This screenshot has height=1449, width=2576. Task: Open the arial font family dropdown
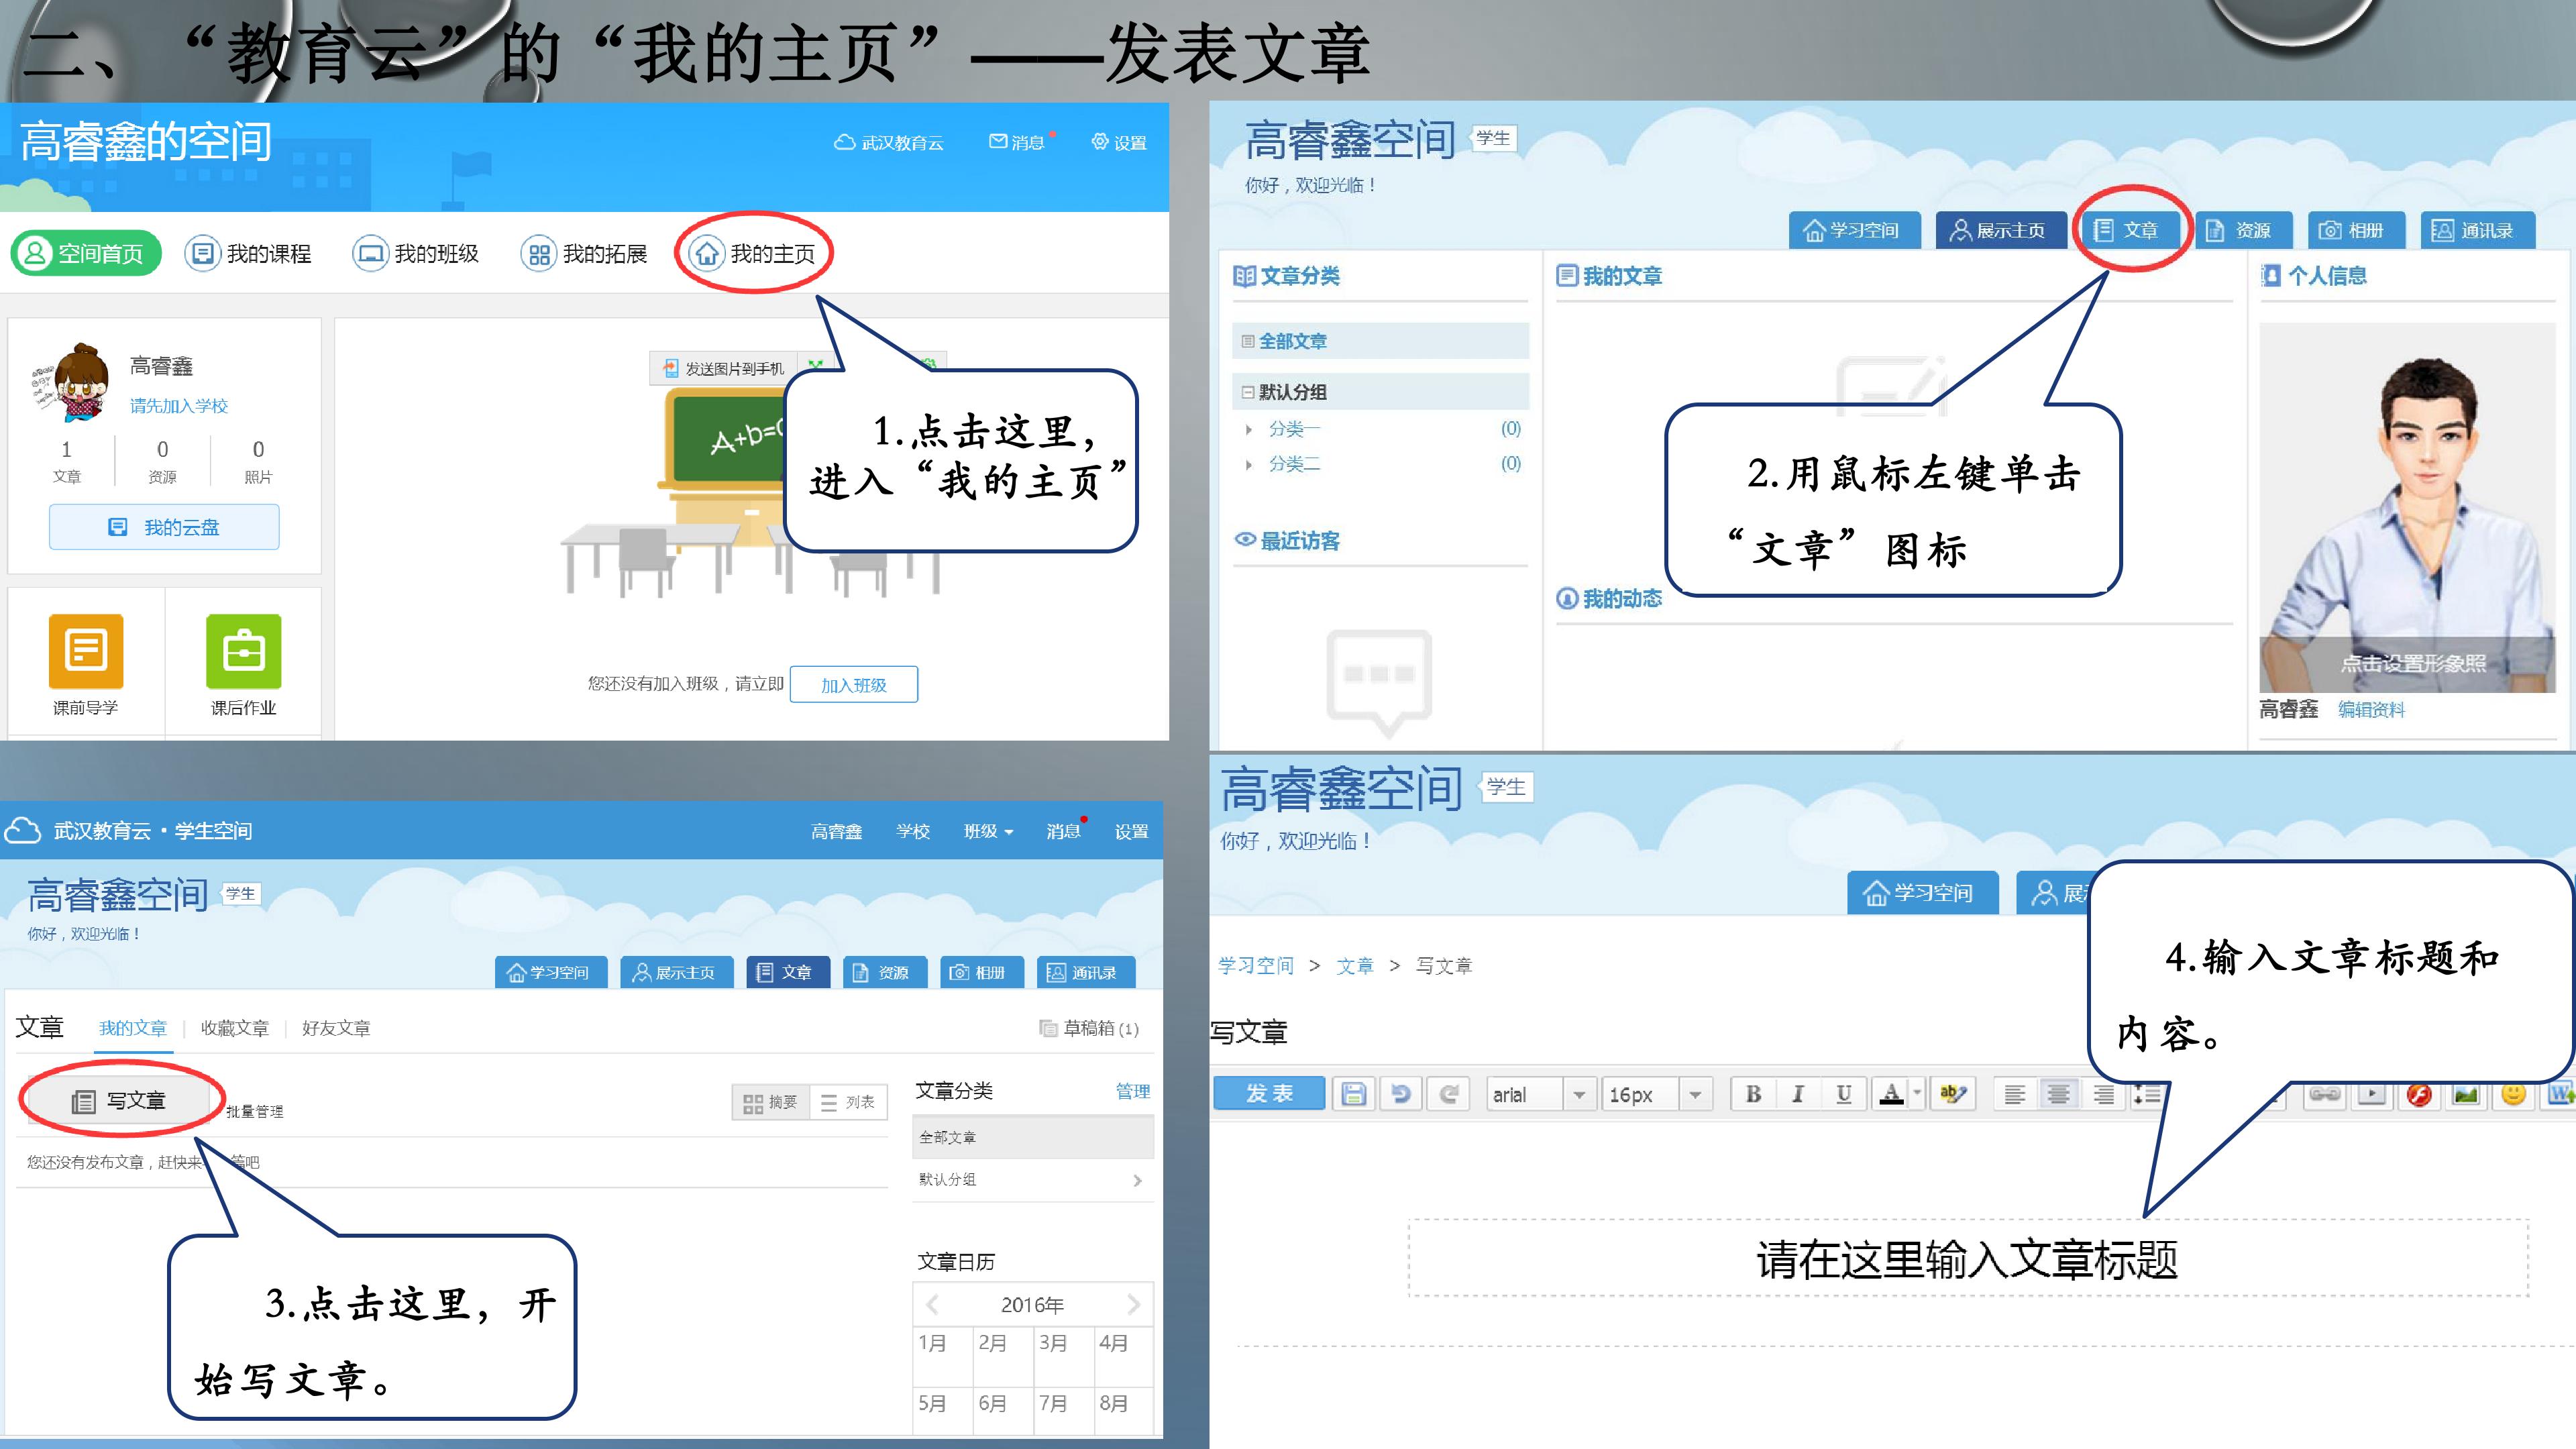[x=1579, y=1094]
